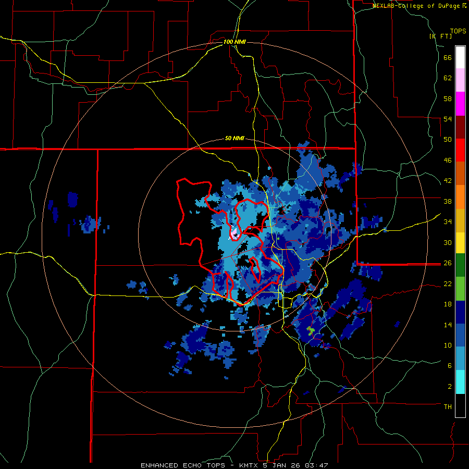The height and width of the screenshot is (469, 469).
Task: Click the 50 legend value
Action: tap(448, 140)
